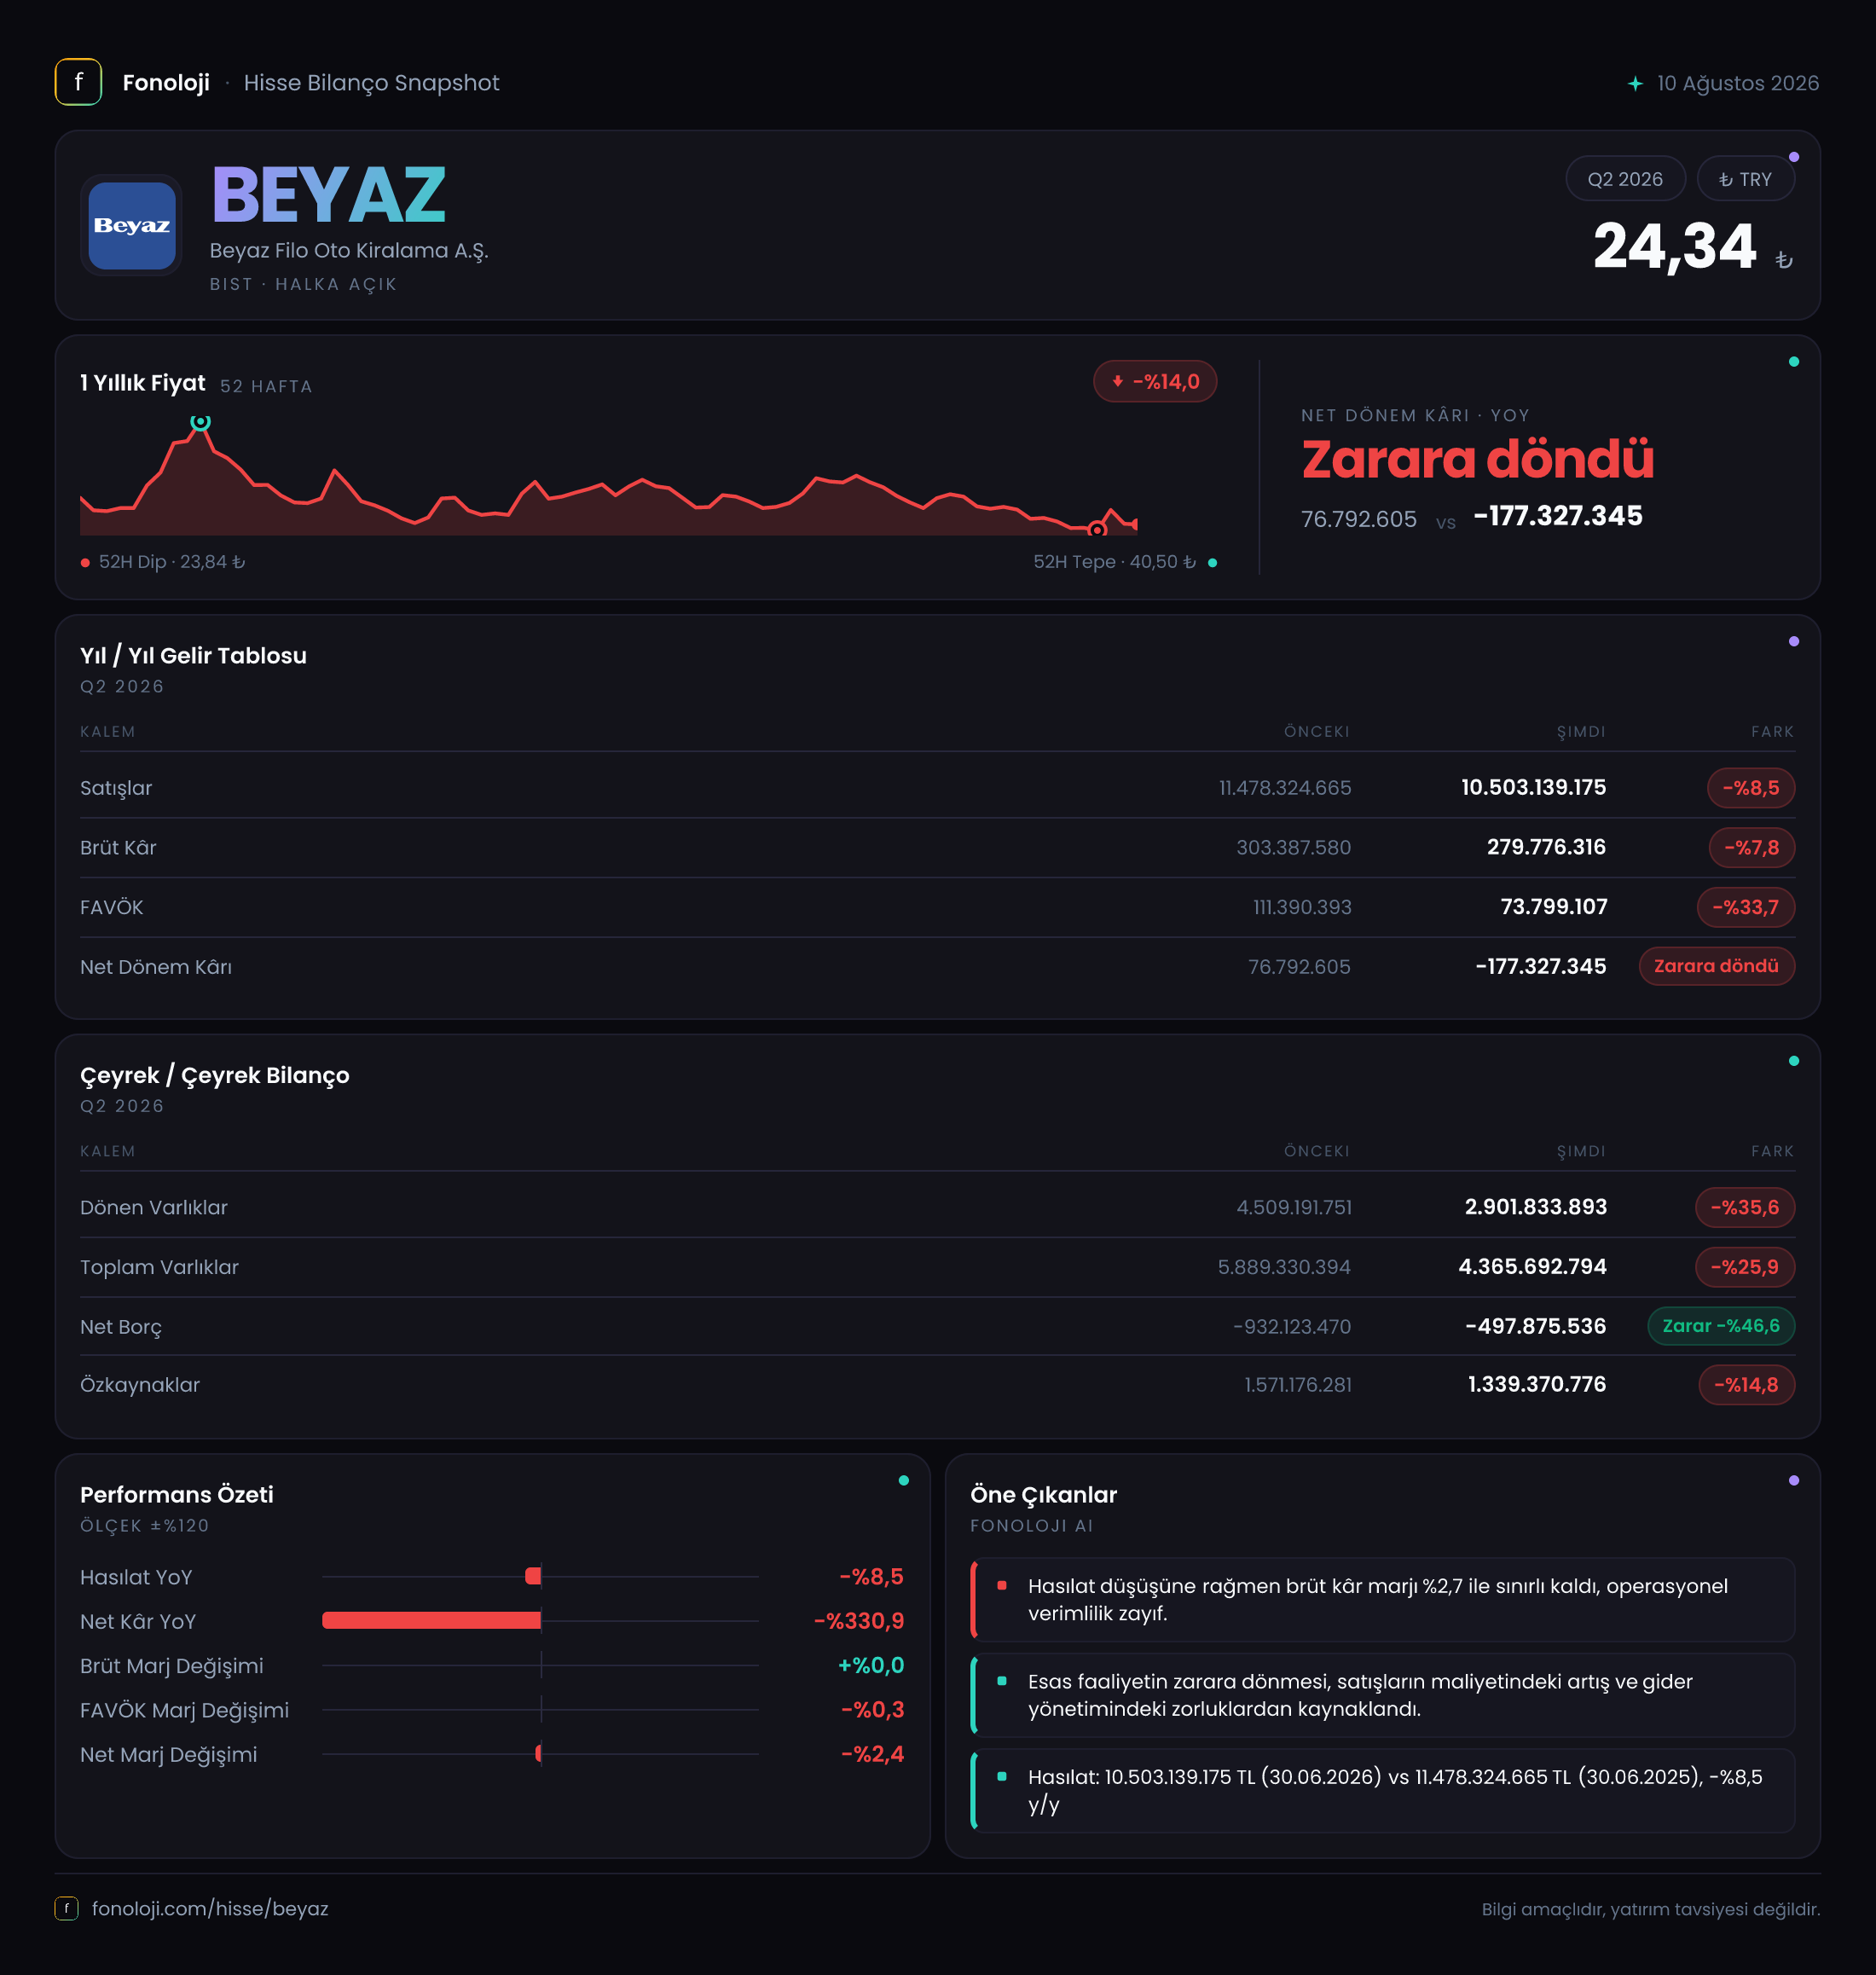The image size is (1876, 1975).
Task: Click the Fonoloji logo icon in header
Action: point(78,82)
